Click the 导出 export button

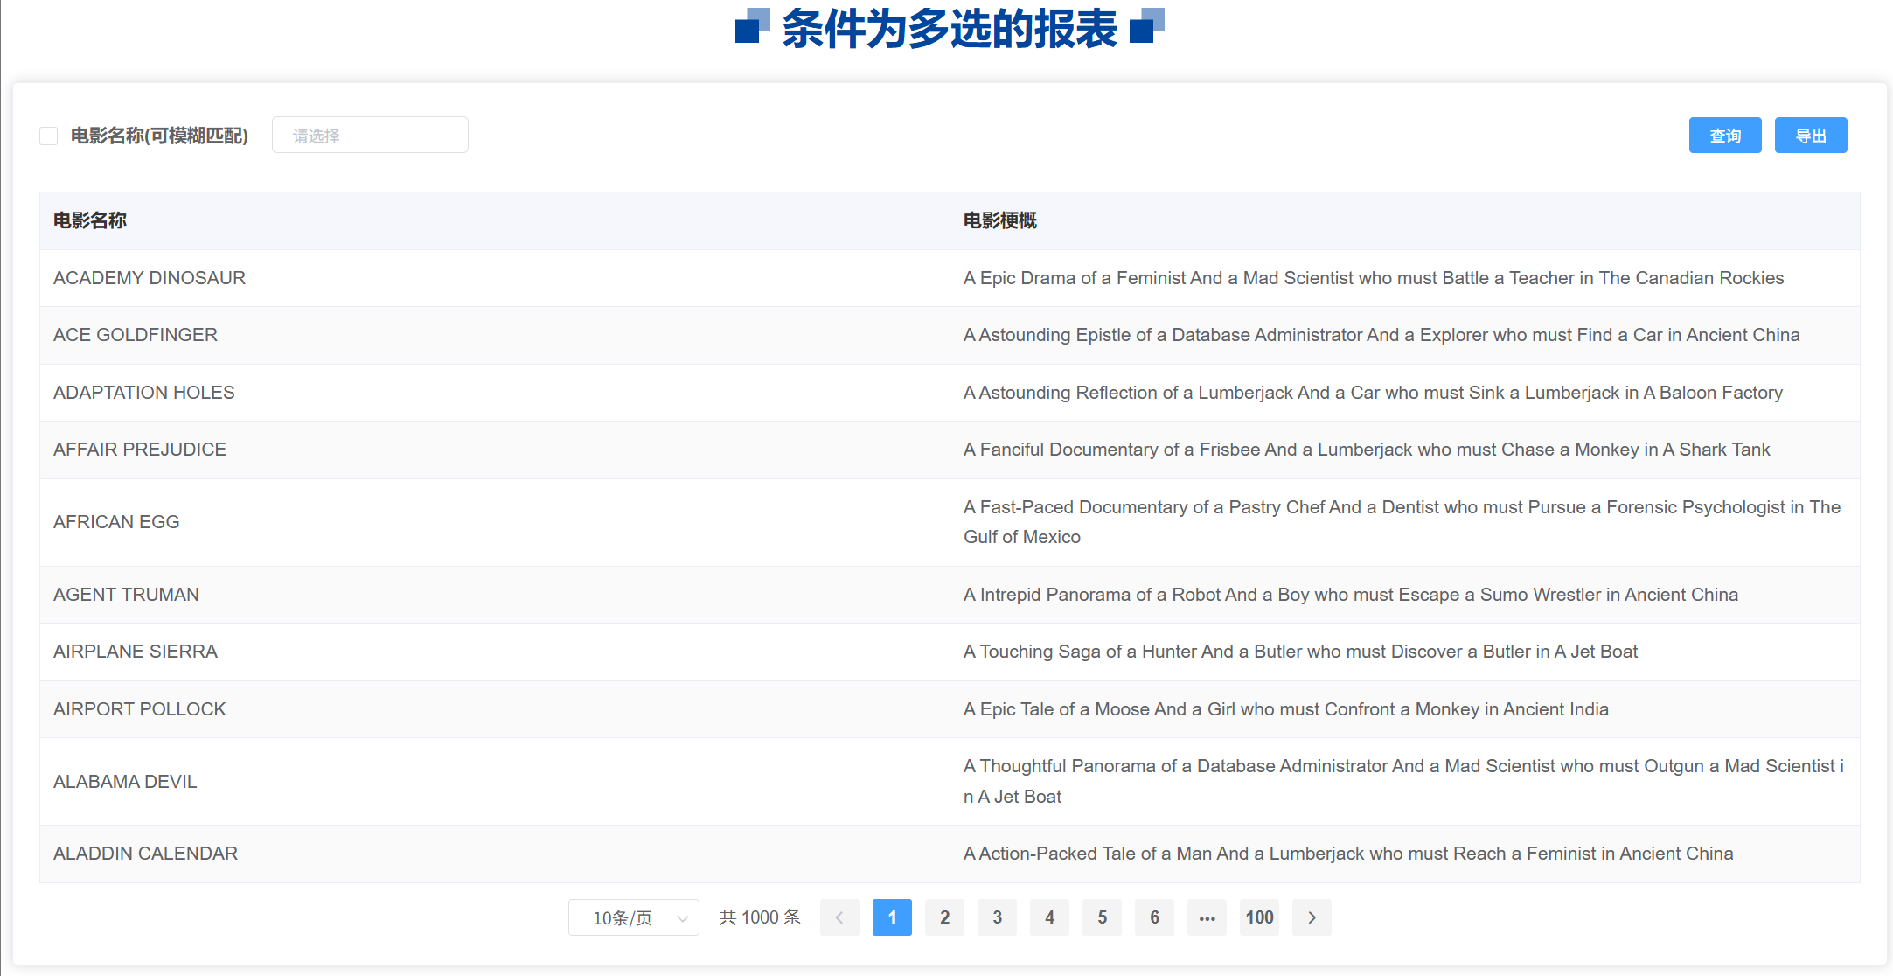coord(1810,136)
